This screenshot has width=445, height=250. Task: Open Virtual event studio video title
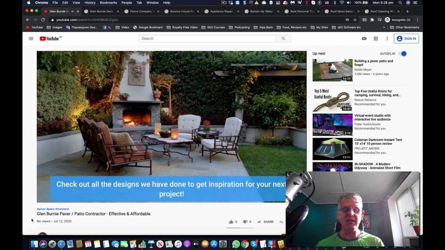pos(372,117)
